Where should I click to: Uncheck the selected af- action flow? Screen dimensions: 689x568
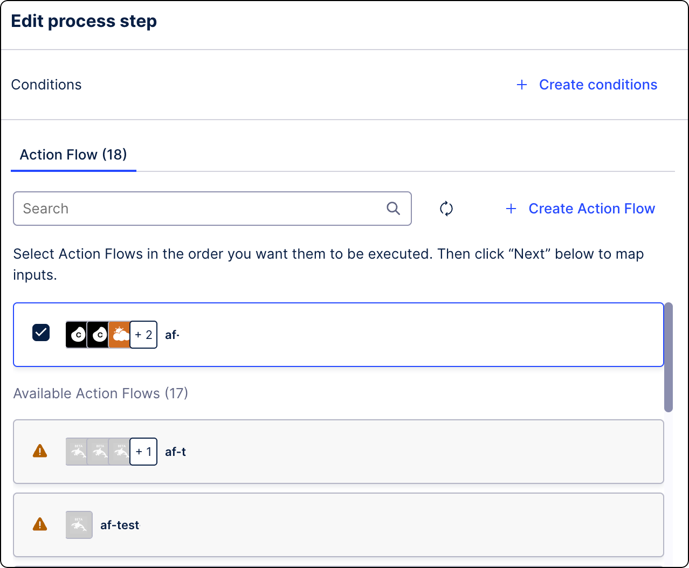point(40,333)
